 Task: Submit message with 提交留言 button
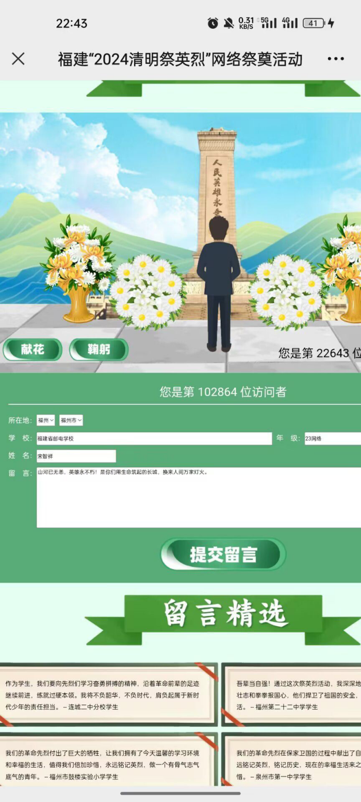223,554
